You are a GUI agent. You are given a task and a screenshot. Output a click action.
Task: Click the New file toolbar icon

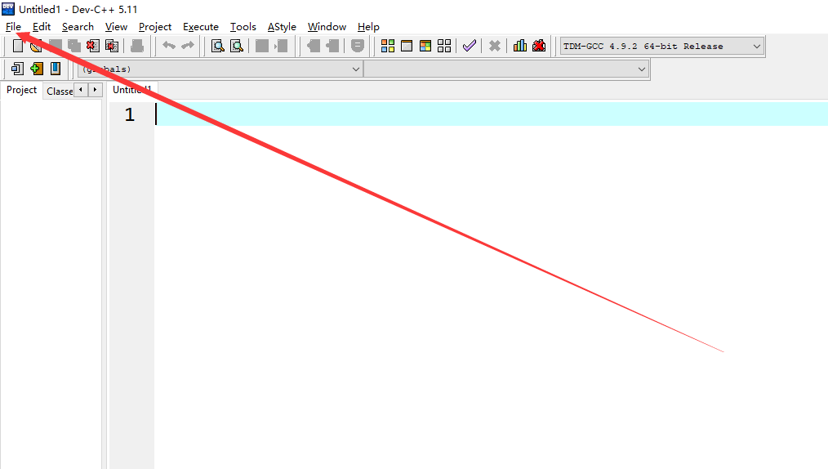(x=18, y=46)
